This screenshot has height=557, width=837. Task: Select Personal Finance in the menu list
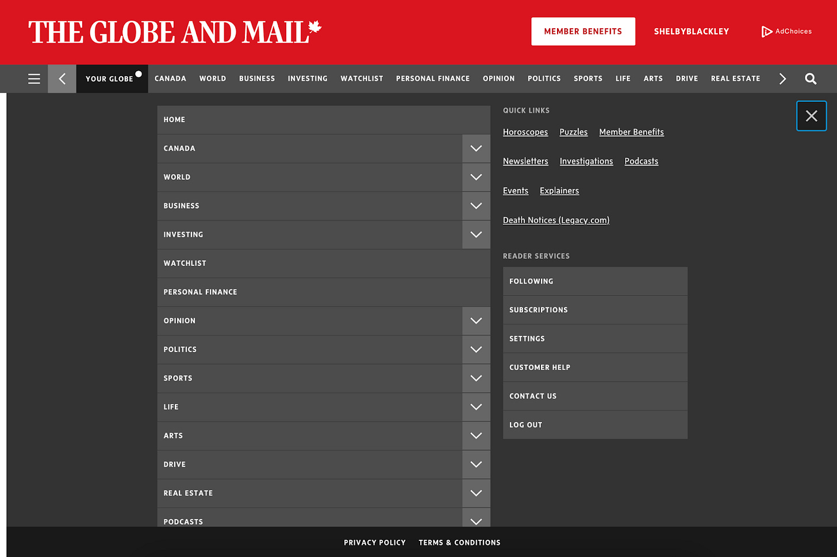coord(324,292)
